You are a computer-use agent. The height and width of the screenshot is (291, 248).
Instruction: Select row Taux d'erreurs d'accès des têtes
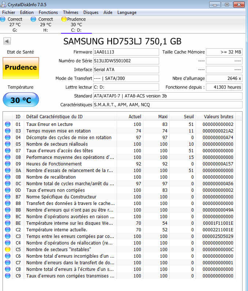tap(119, 150)
